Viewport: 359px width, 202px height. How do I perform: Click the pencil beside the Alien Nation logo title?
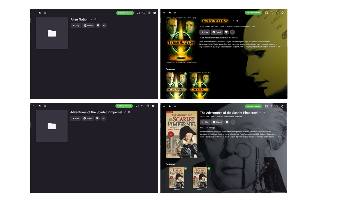(x=234, y=21)
